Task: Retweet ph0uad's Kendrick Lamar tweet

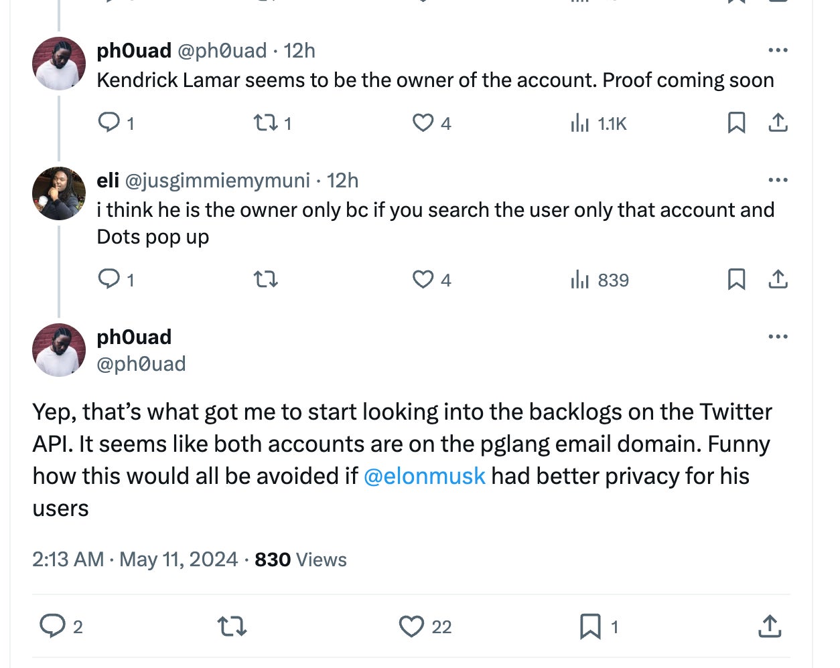Action: (x=266, y=123)
